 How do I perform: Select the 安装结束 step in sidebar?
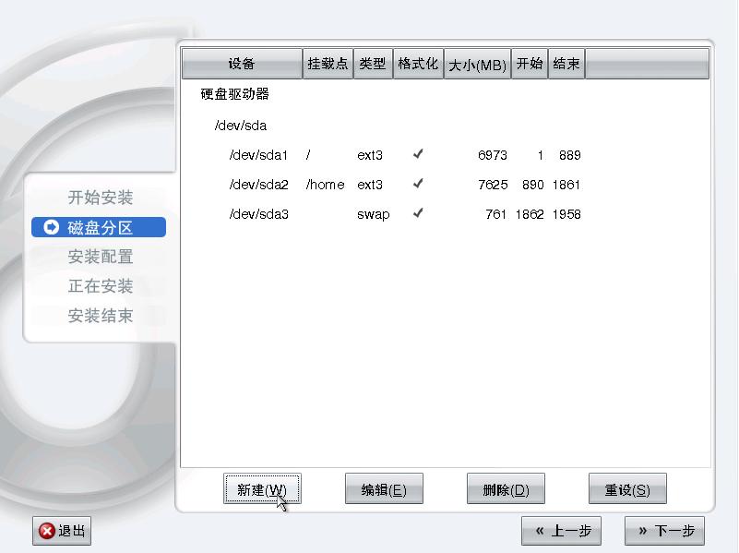(100, 316)
